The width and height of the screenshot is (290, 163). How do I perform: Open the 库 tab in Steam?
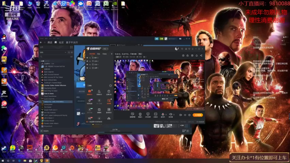(x=55, y=42)
